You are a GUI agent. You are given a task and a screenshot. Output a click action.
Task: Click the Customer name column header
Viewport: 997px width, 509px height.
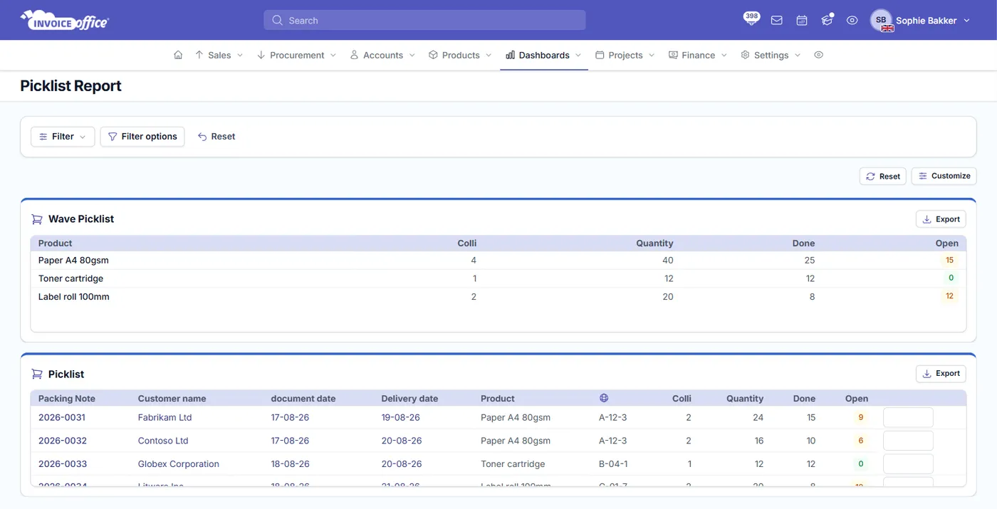coord(172,399)
